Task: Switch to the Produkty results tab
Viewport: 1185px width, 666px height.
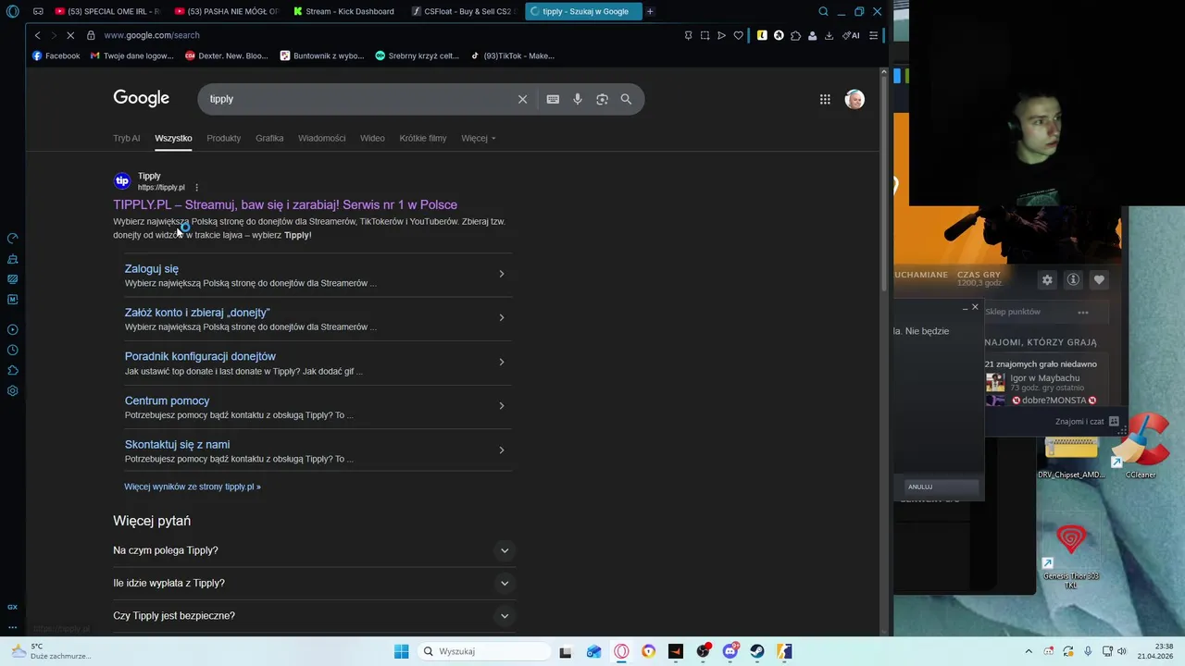Action: (223, 138)
